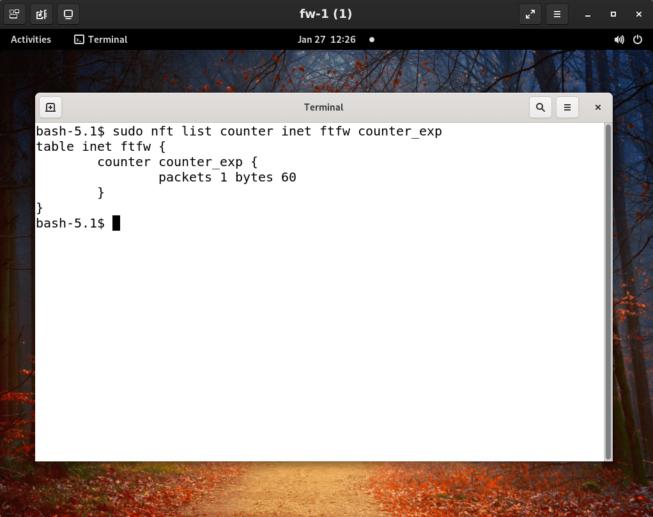Viewport: 653px width, 517px height.
Task: Click the monitor display icon in viewer header
Action: point(68,13)
